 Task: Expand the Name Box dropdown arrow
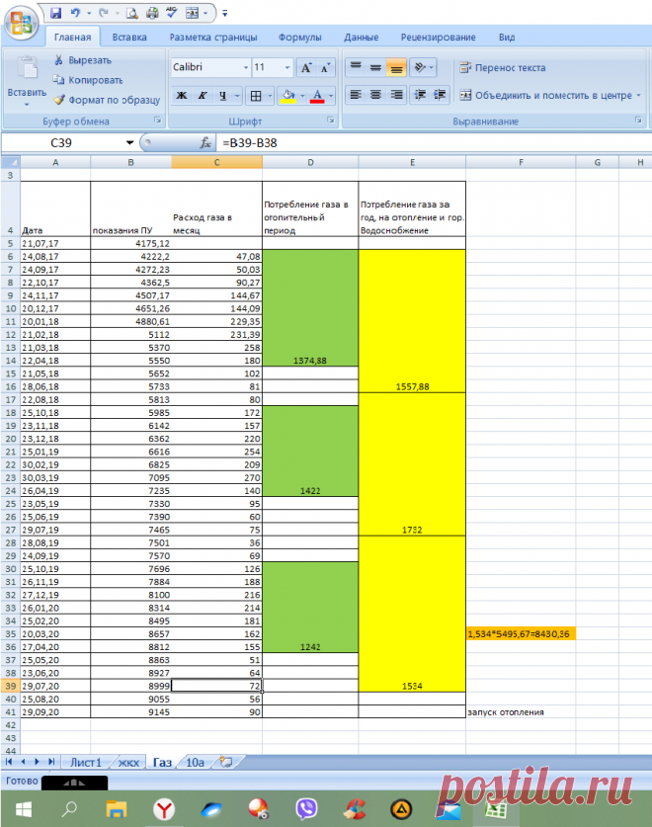click(129, 142)
